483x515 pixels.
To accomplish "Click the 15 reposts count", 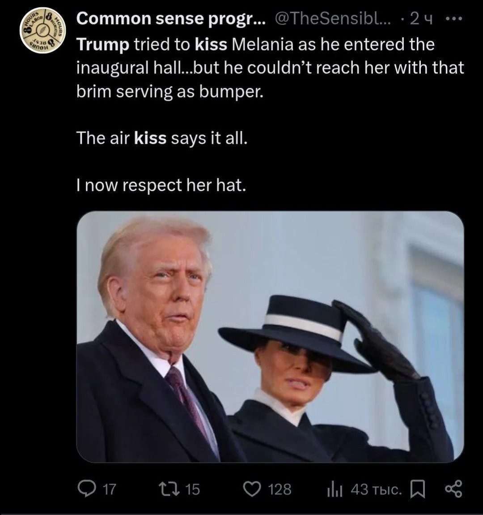I will [193, 489].
